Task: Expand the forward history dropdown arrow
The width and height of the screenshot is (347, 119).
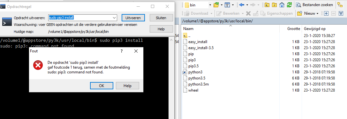Action: (x=258, y=5)
